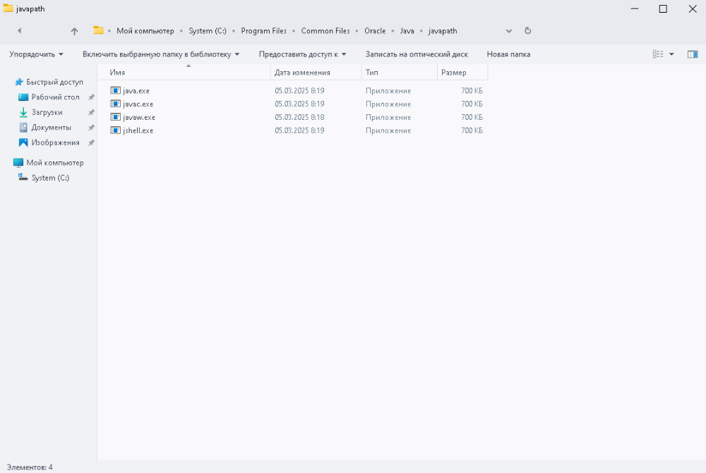The width and height of the screenshot is (706, 473).
Task: Open Desktop (Рабочий стол) in Quick access
Action: pos(55,97)
